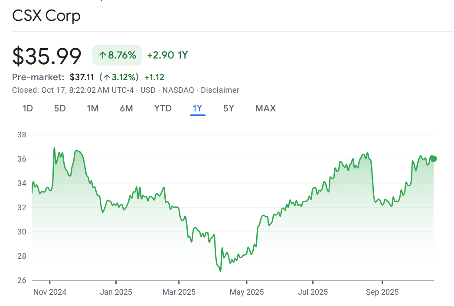
Task: Click the $37.11 pre-market price
Action: click(x=82, y=78)
